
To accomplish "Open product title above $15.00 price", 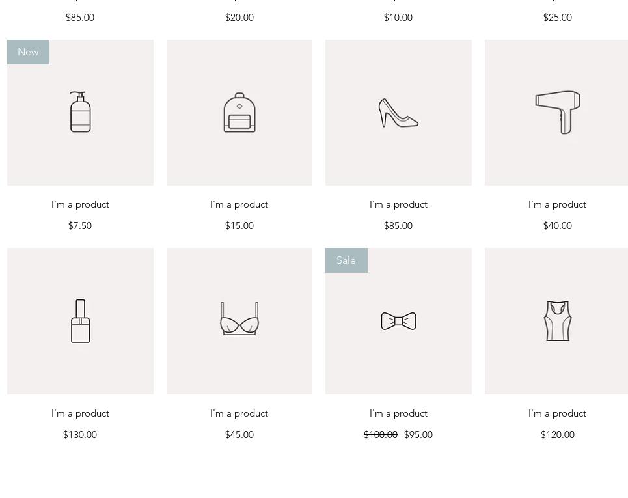I will coord(239,204).
